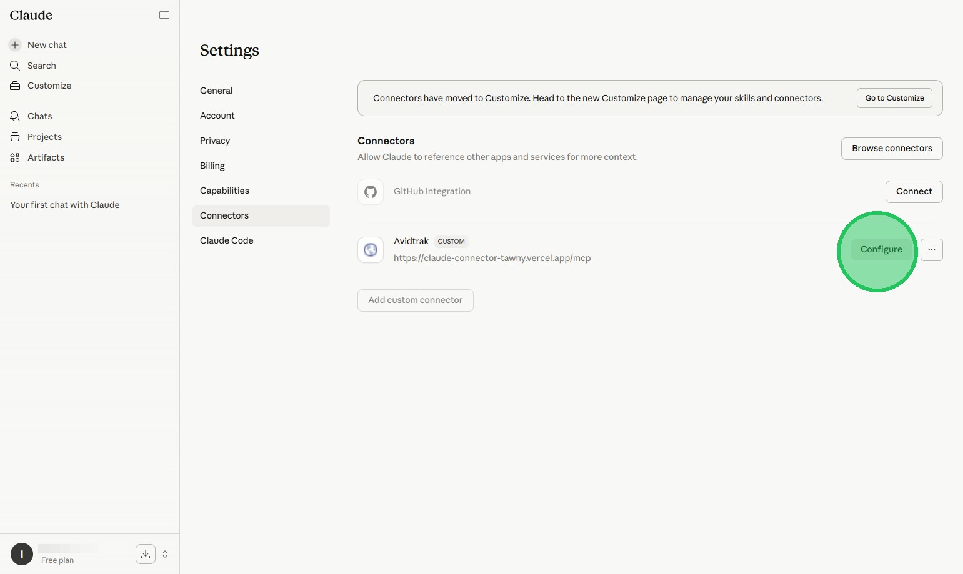Click the Projects folder icon
The height and width of the screenshot is (574, 963).
pos(15,137)
